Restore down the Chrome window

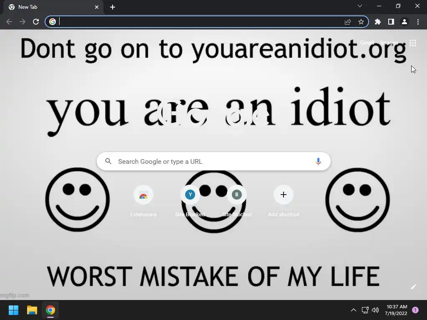[398, 6]
